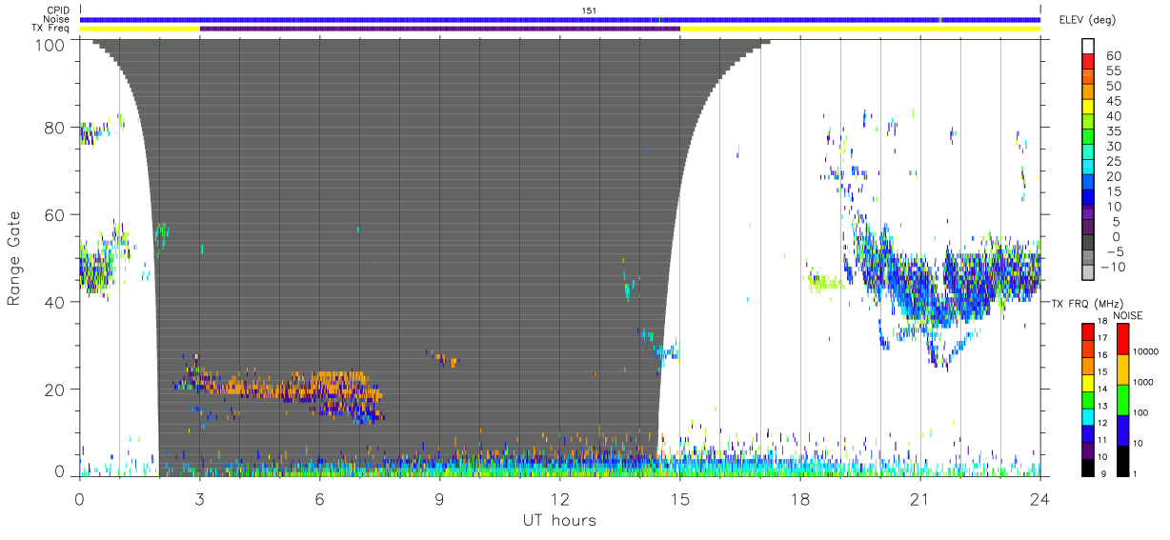Click the UT hours axis title
Viewport: 1170px width, 540px height.
(559, 520)
